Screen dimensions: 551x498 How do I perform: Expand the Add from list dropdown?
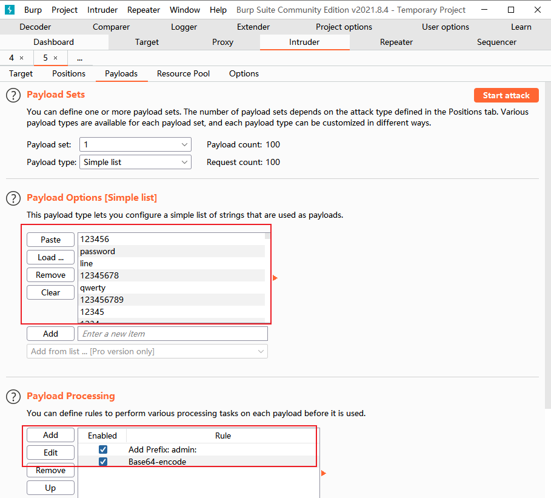point(147,351)
